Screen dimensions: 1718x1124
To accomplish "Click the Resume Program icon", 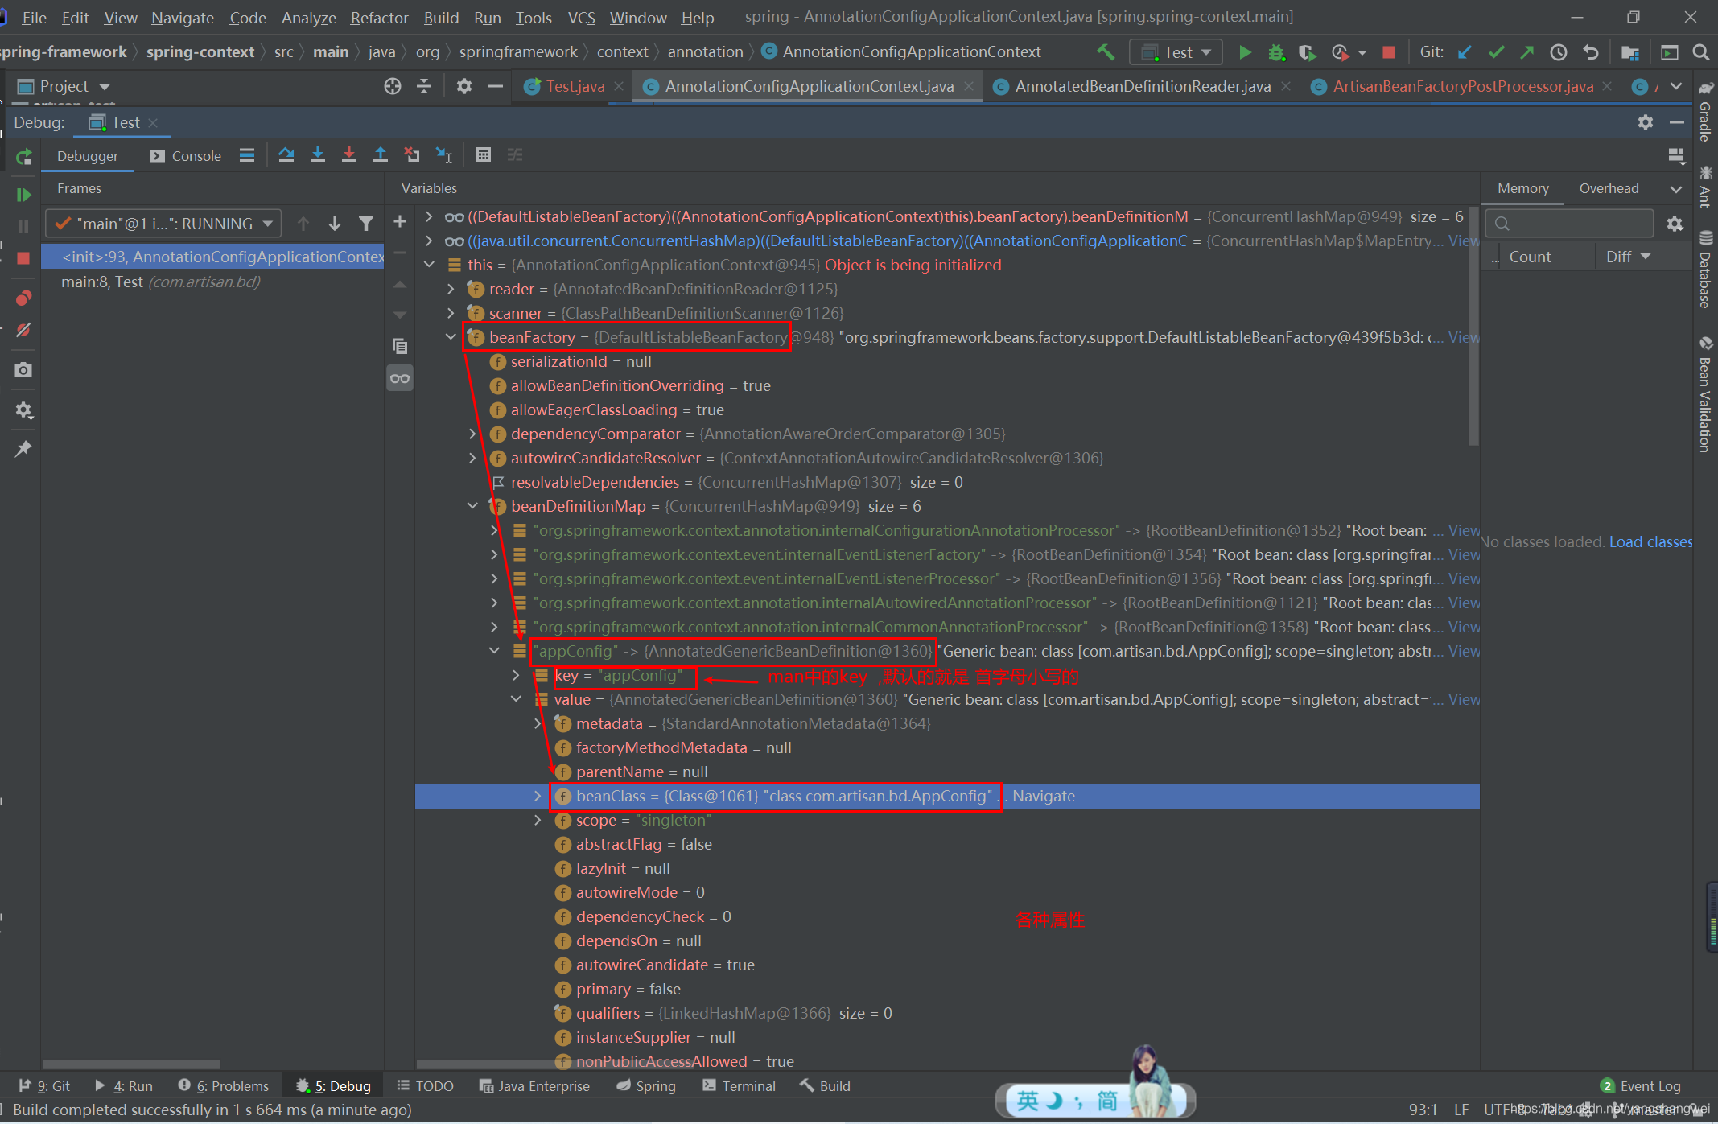I will [x=23, y=195].
